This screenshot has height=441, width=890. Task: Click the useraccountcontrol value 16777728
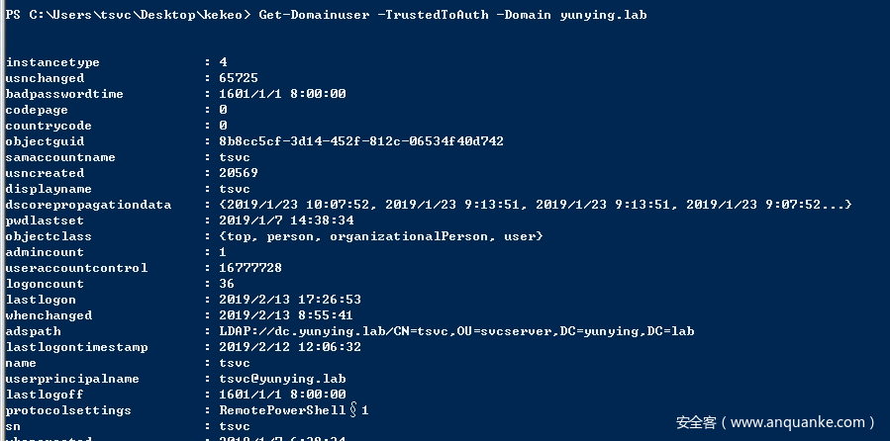[x=250, y=268]
